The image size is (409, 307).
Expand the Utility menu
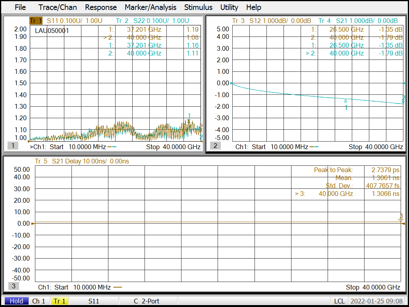pyautogui.click(x=229, y=7)
